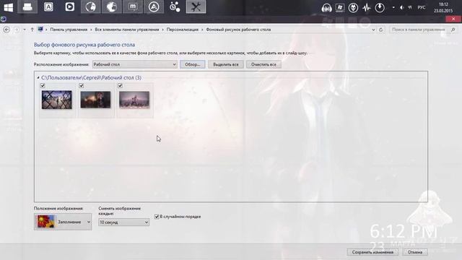462x260 pixels.
Task: Open Расположение изображения combo box (Рабочий стол)
Action: [x=135, y=64]
